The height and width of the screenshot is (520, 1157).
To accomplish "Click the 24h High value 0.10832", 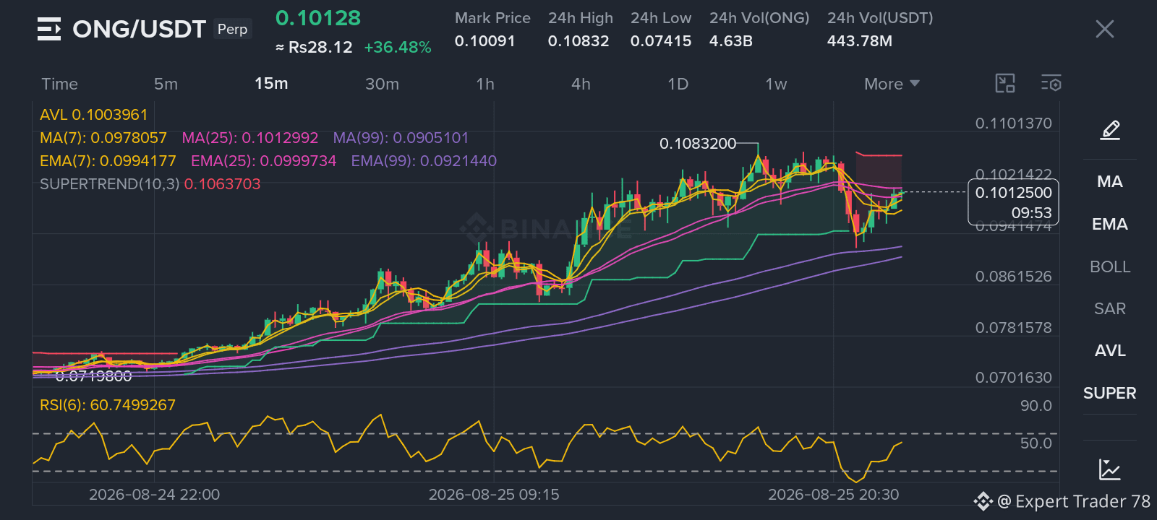I will (578, 41).
